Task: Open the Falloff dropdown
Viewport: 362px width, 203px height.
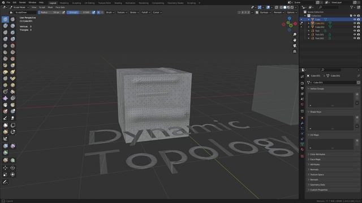Action: pos(145,12)
